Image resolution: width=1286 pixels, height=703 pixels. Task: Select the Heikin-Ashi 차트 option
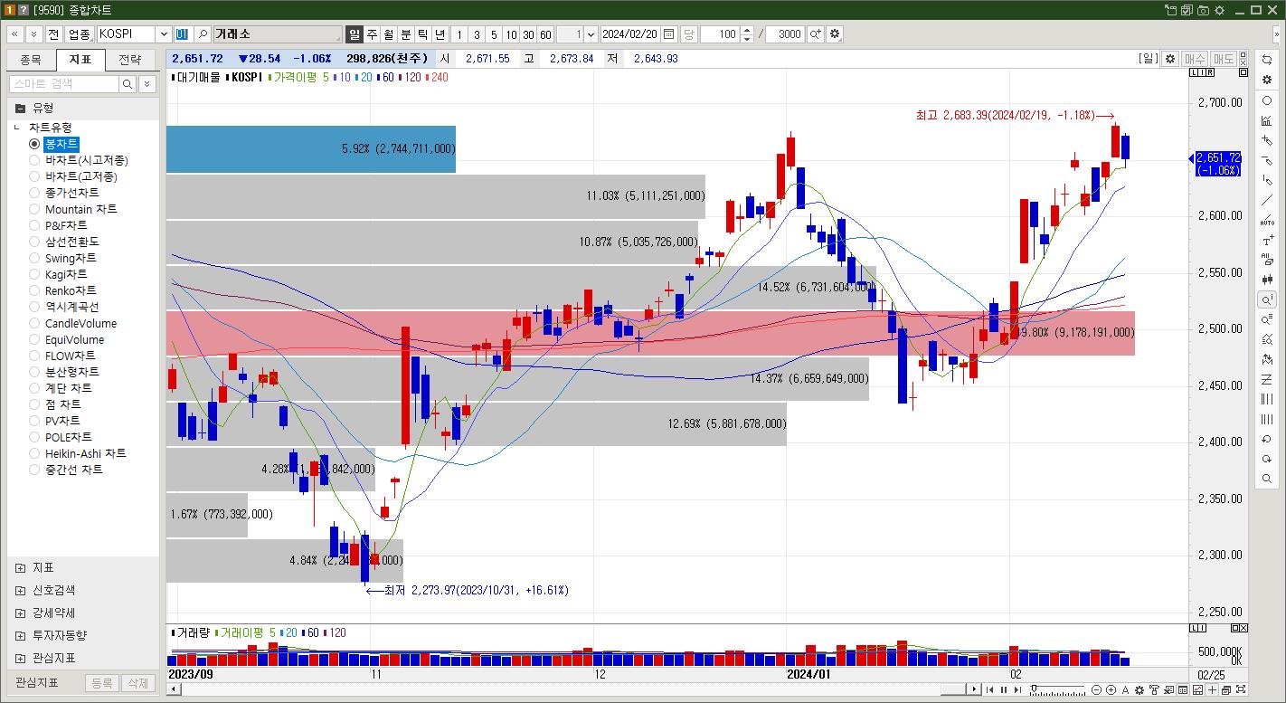[x=34, y=453]
